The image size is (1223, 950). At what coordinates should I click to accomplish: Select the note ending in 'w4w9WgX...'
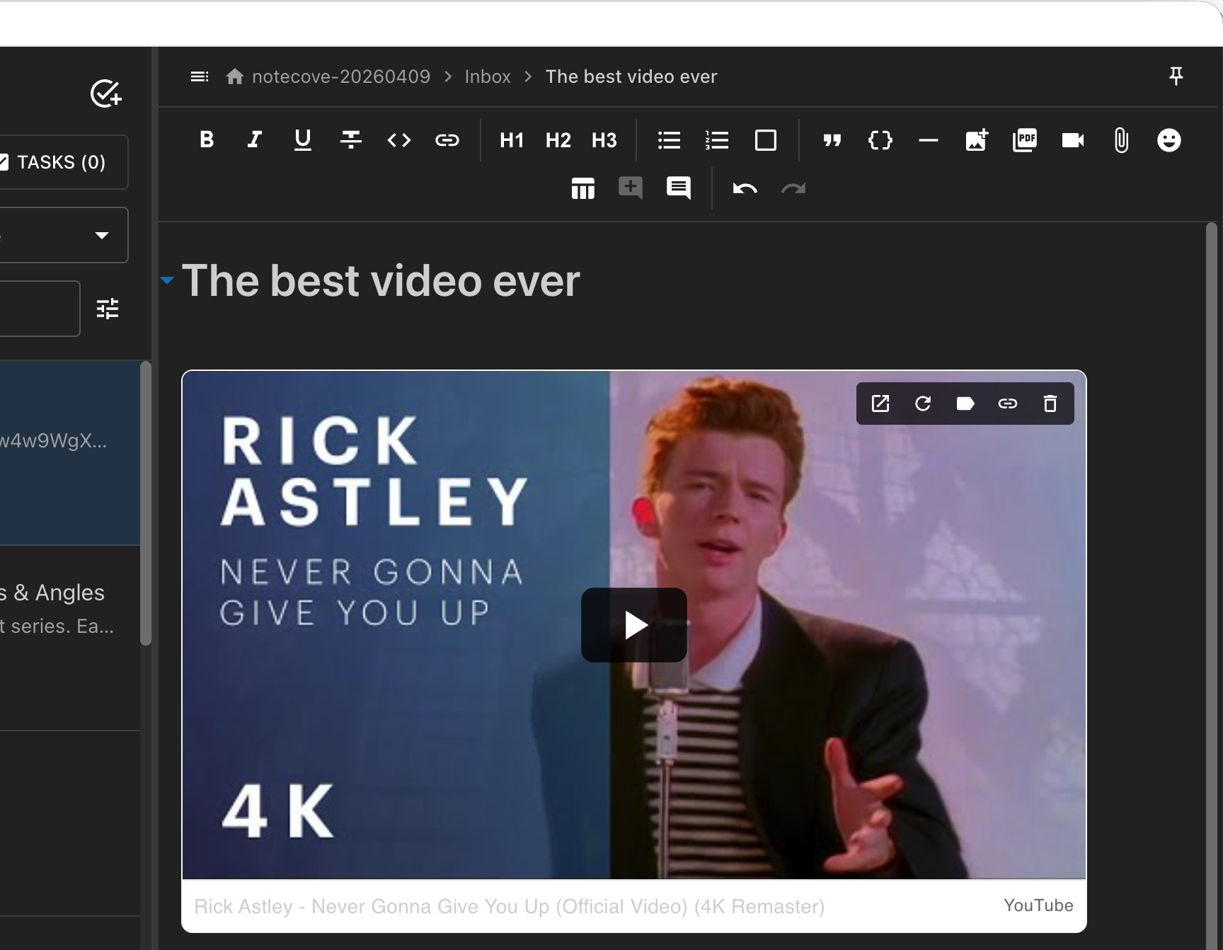[70, 453]
